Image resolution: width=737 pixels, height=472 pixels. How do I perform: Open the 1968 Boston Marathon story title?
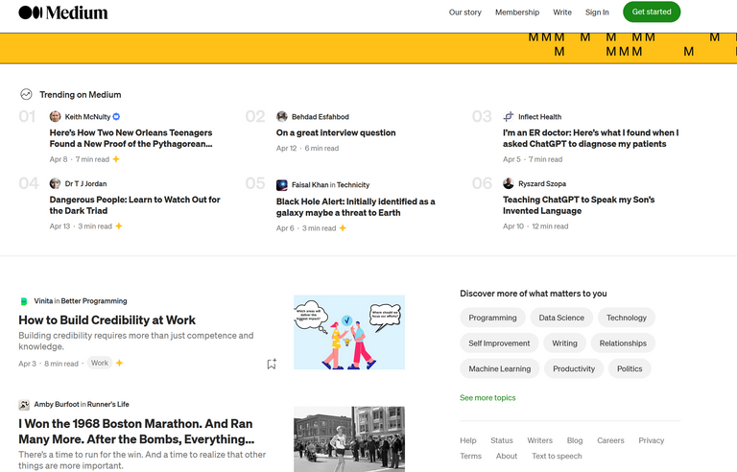click(x=136, y=432)
